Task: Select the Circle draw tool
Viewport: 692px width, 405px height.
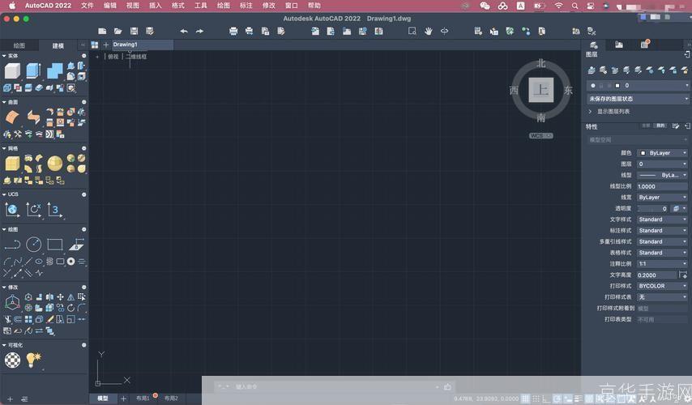Action: (33, 244)
